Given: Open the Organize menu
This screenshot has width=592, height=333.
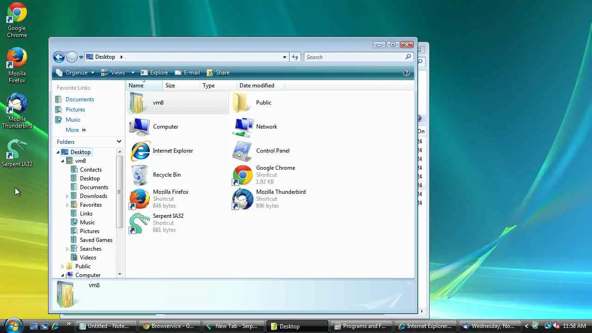Looking at the screenshot, I should 75,73.
